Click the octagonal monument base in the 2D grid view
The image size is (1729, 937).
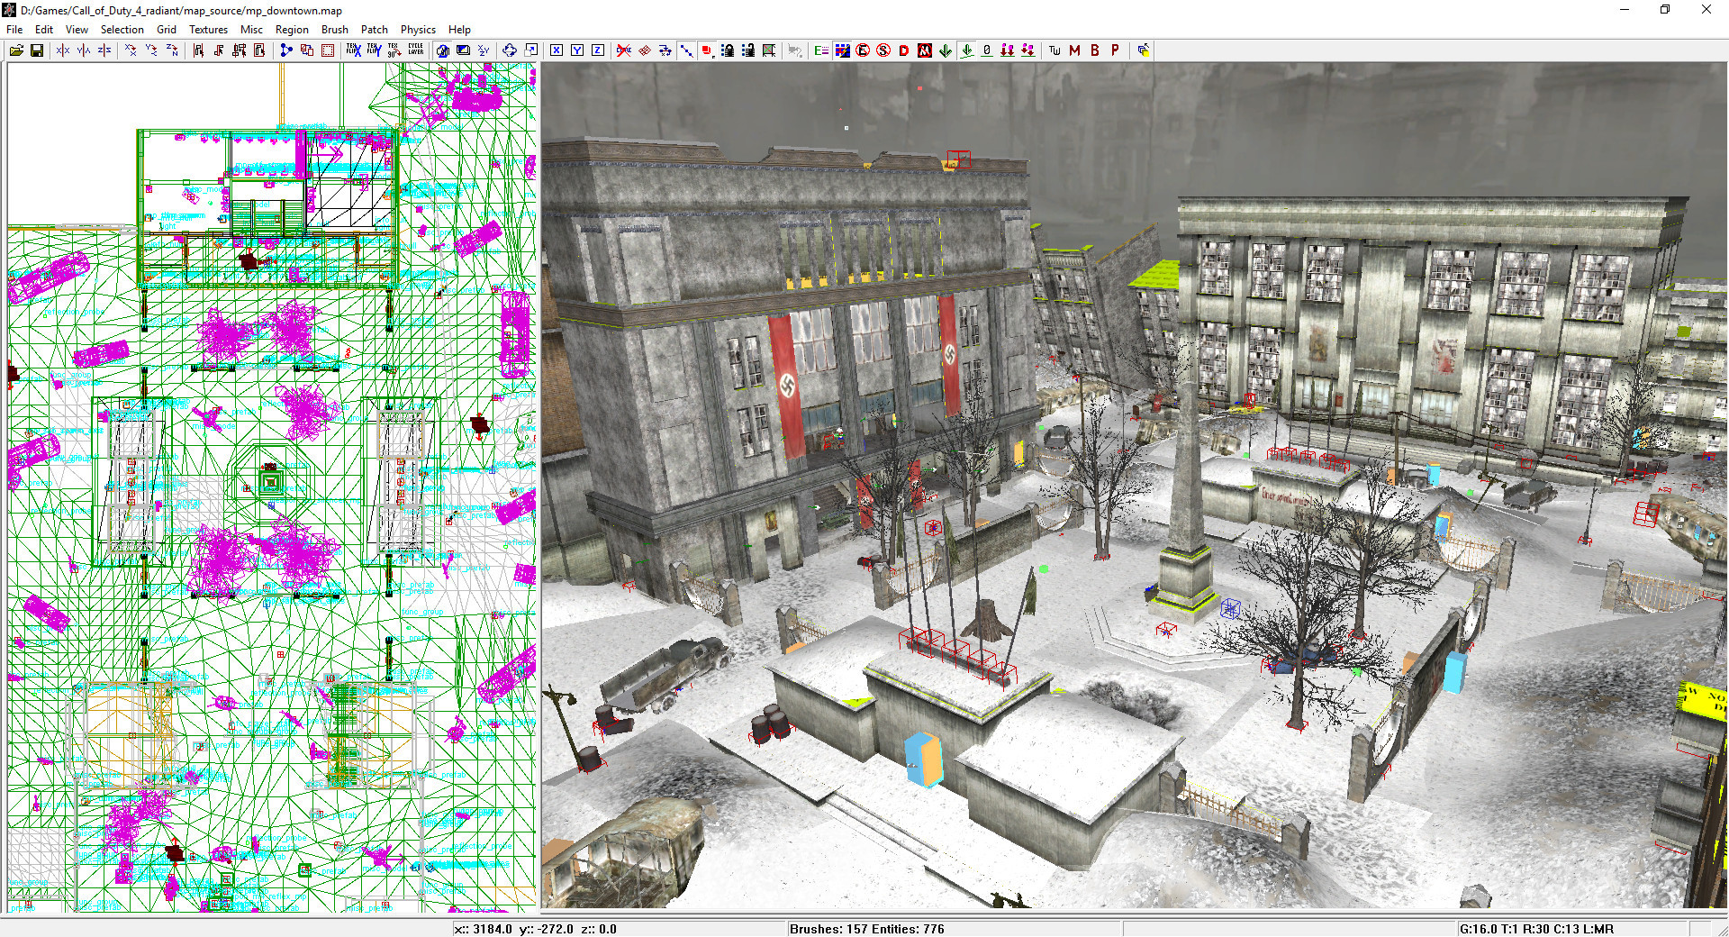(270, 482)
